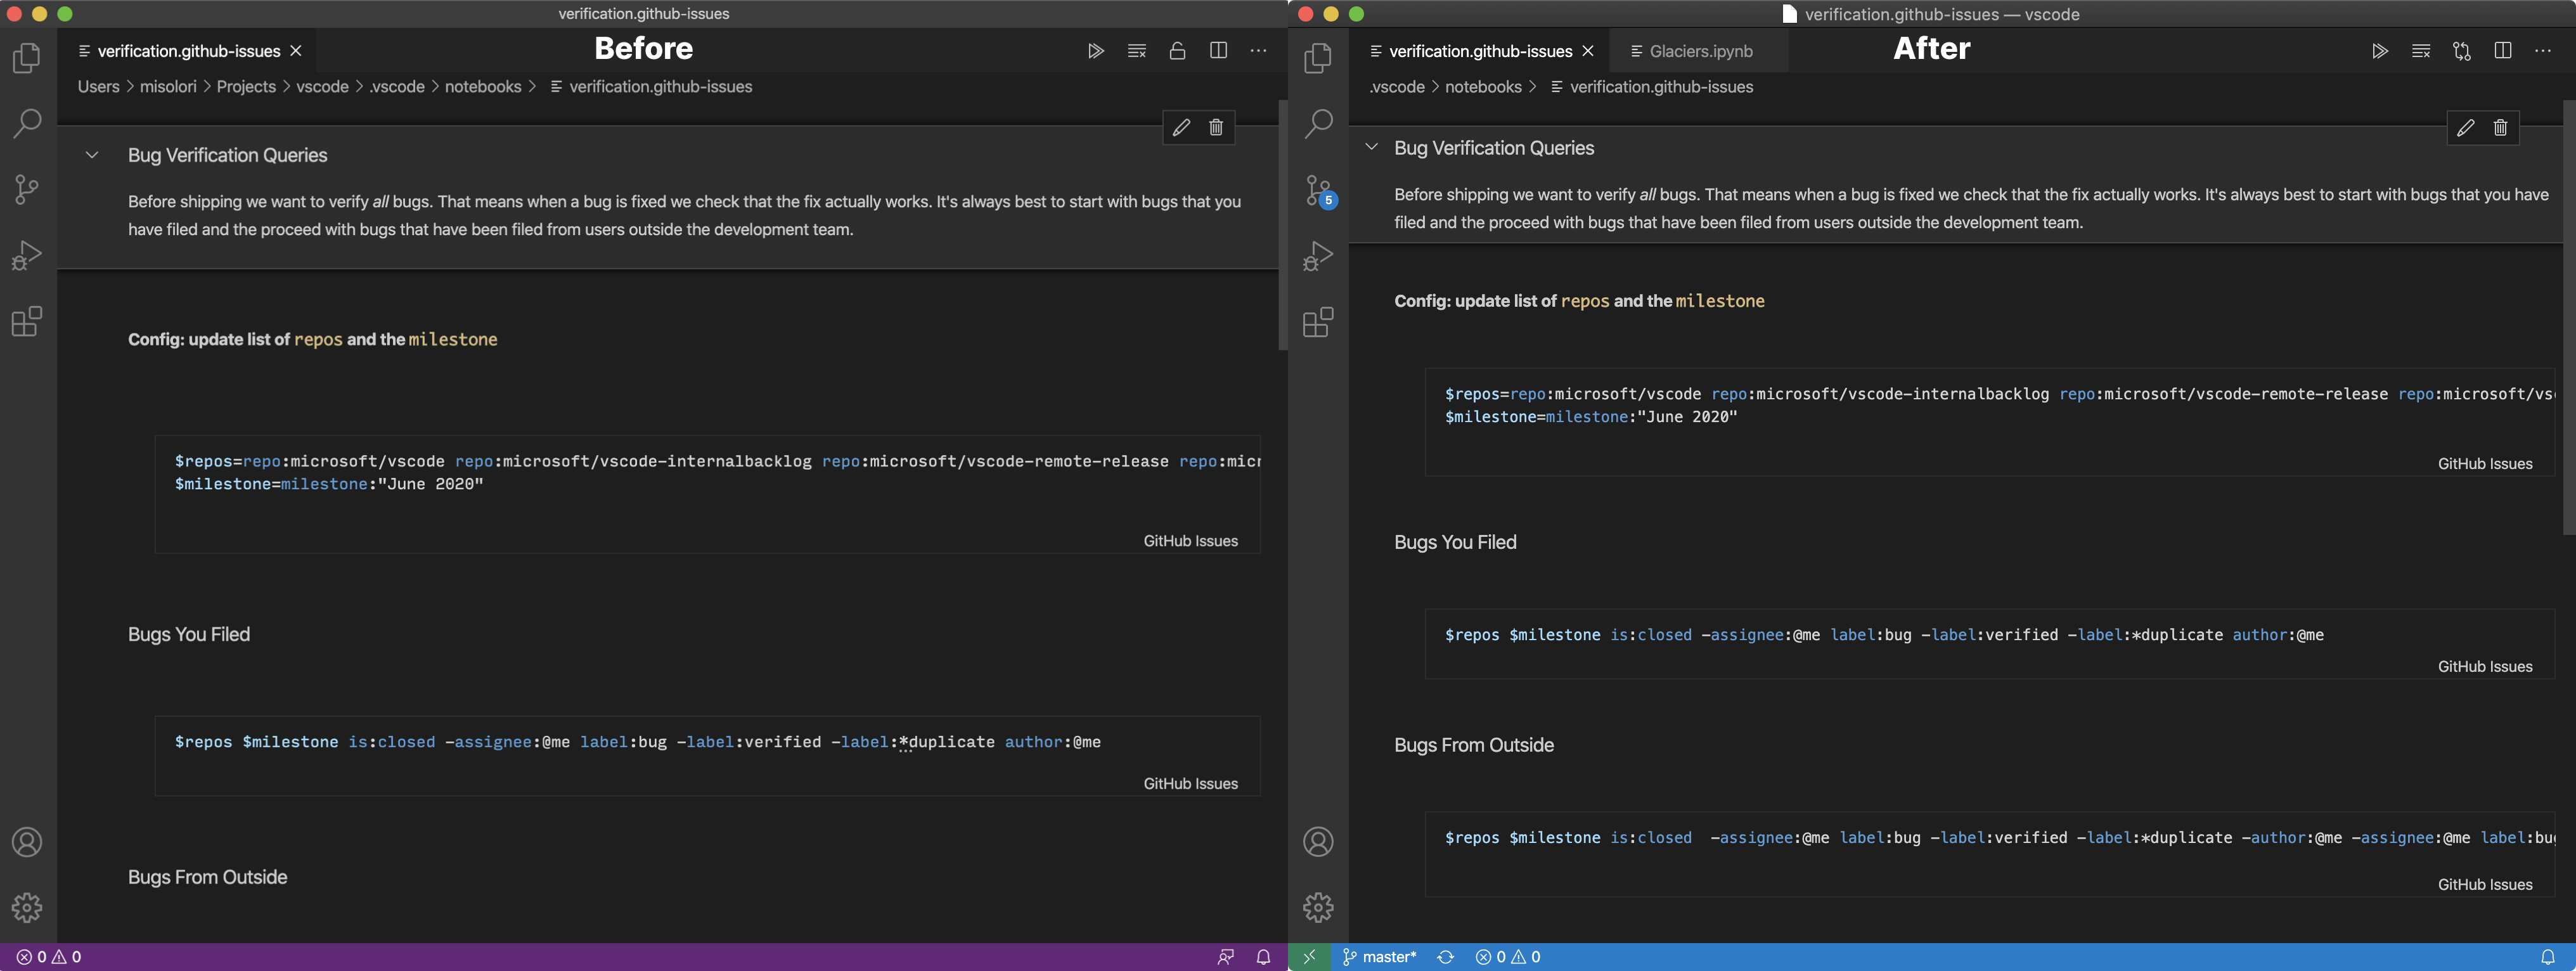The width and height of the screenshot is (2576, 971).
Task: Clear all outputs in the After notebook
Action: (x=2421, y=50)
